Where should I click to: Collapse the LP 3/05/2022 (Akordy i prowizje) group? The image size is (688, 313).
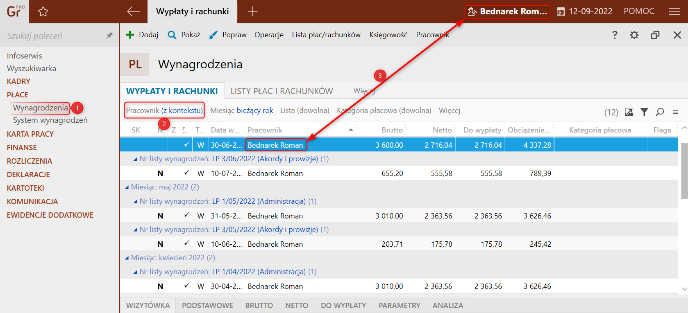(x=135, y=230)
